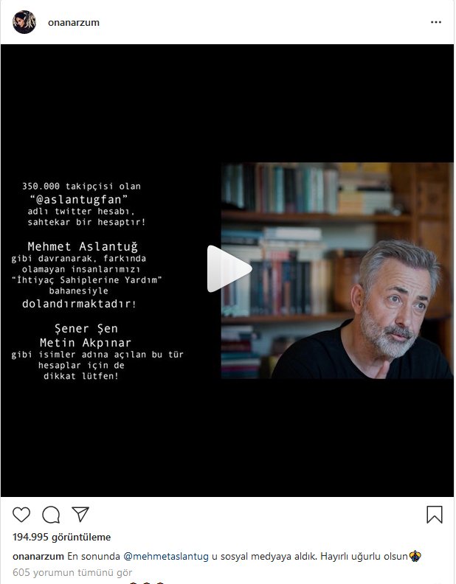The height and width of the screenshot is (584, 456).
Task: View all 605 comments
Action: tap(72, 572)
